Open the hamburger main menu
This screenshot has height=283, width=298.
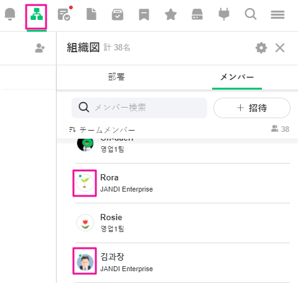(277, 14)
